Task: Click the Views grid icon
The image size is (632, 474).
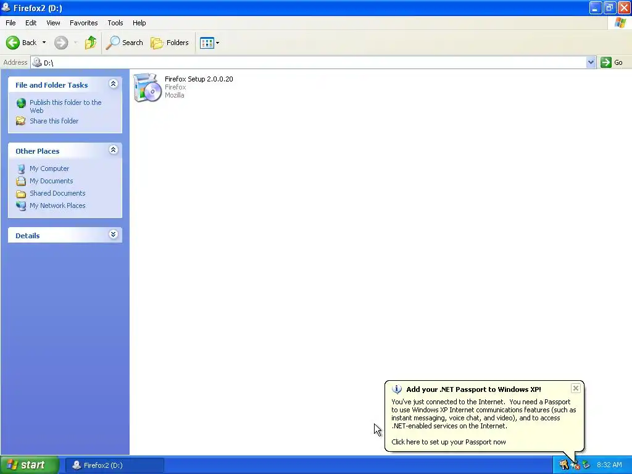Action: point(207,43)
